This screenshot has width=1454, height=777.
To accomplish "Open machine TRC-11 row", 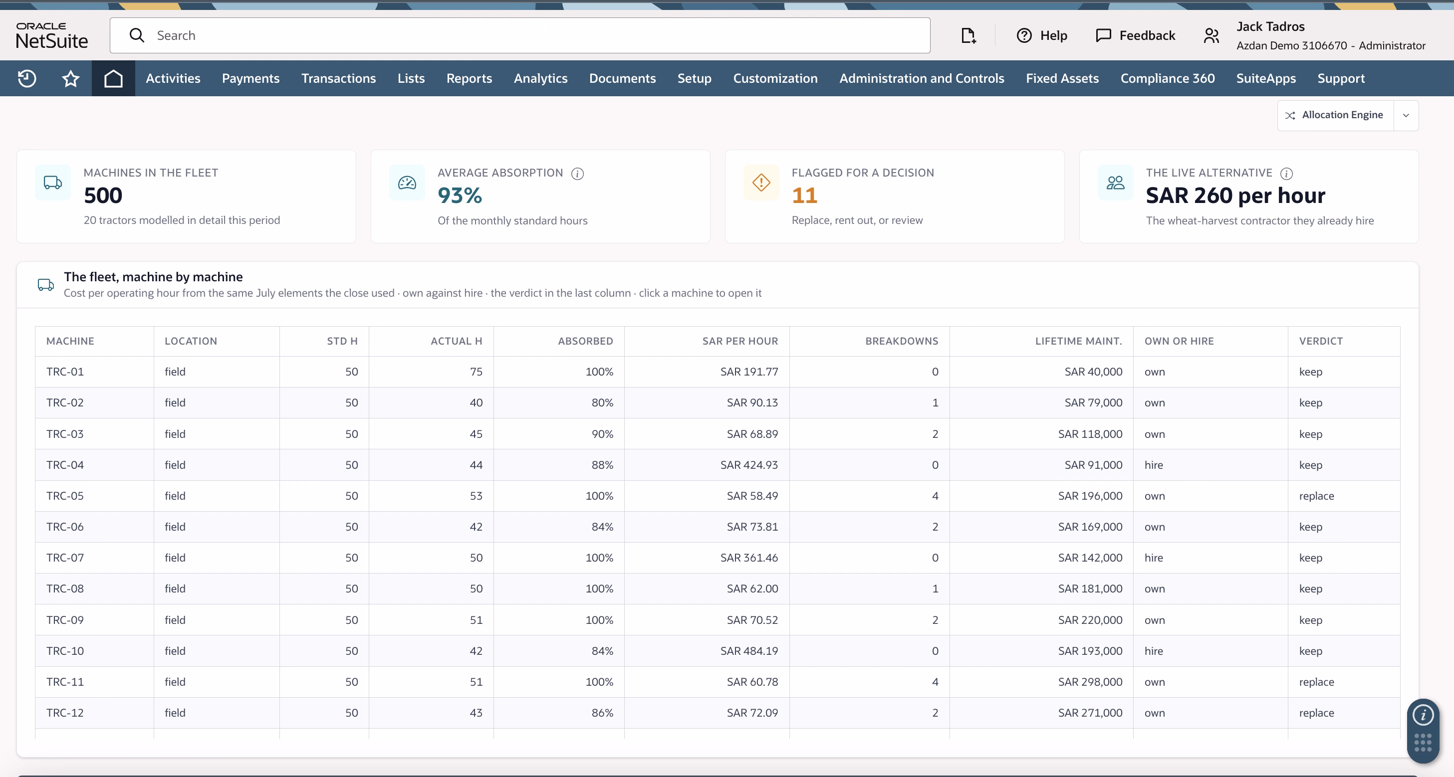I will pyautogui.click(x=718, y=682).
